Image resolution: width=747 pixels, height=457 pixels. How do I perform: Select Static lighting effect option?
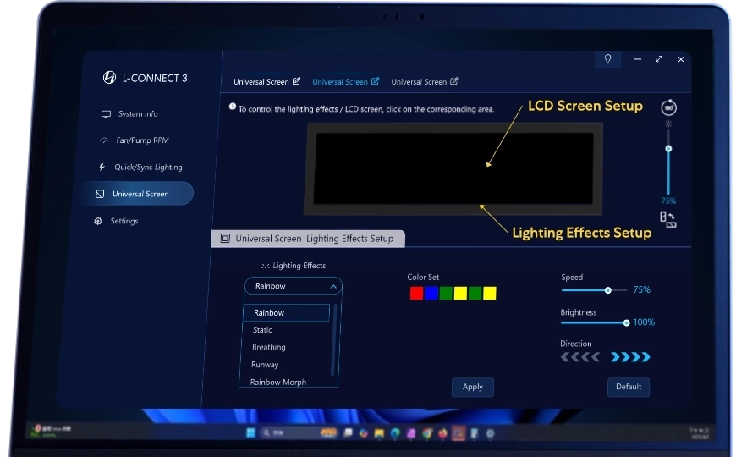[x=262, y=330]
